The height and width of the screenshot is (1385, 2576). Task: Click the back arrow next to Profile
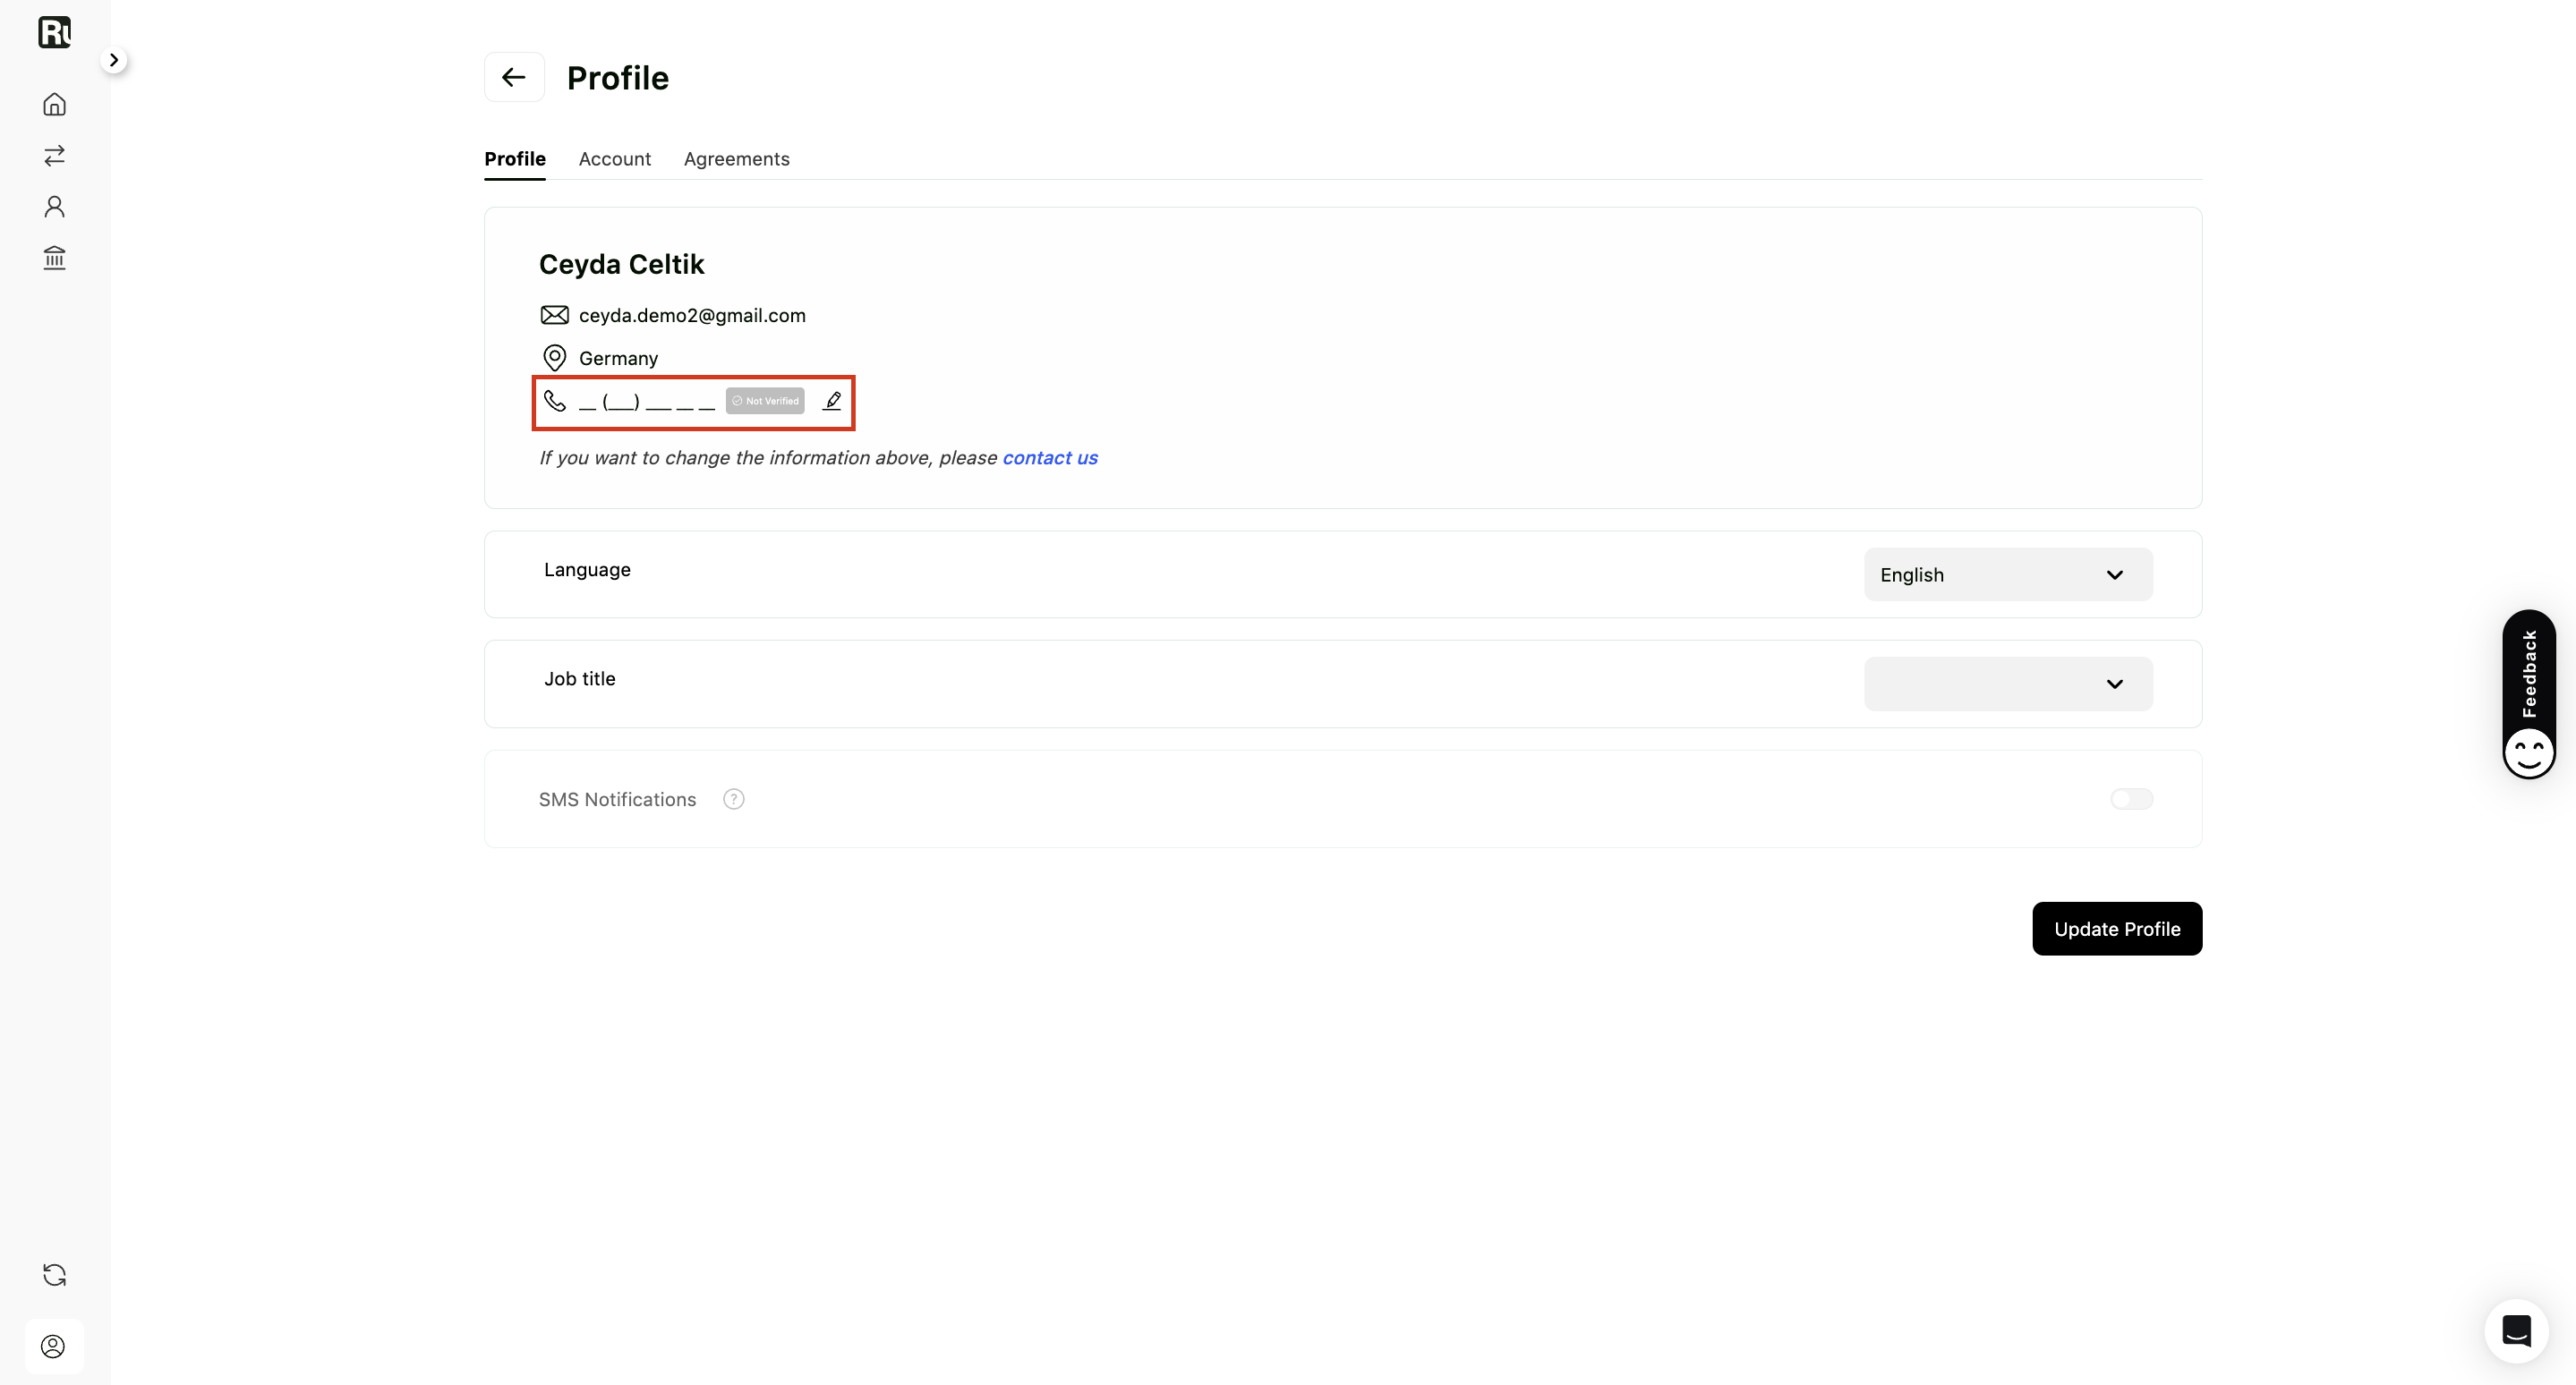tap(514, 77)
